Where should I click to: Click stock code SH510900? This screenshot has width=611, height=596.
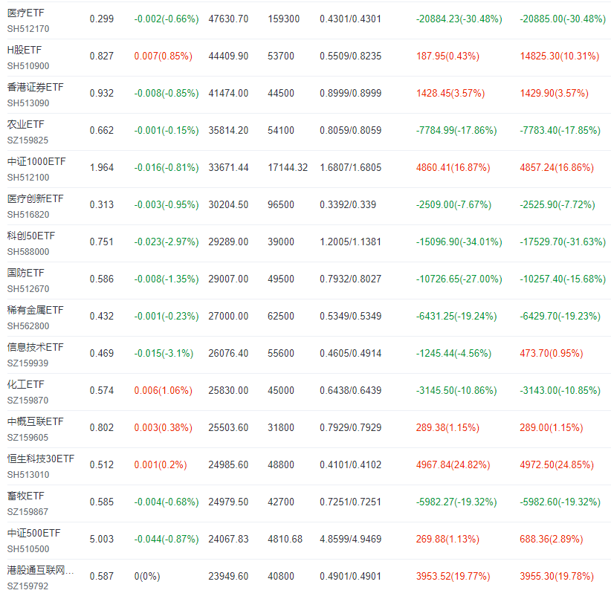point(28,66)
